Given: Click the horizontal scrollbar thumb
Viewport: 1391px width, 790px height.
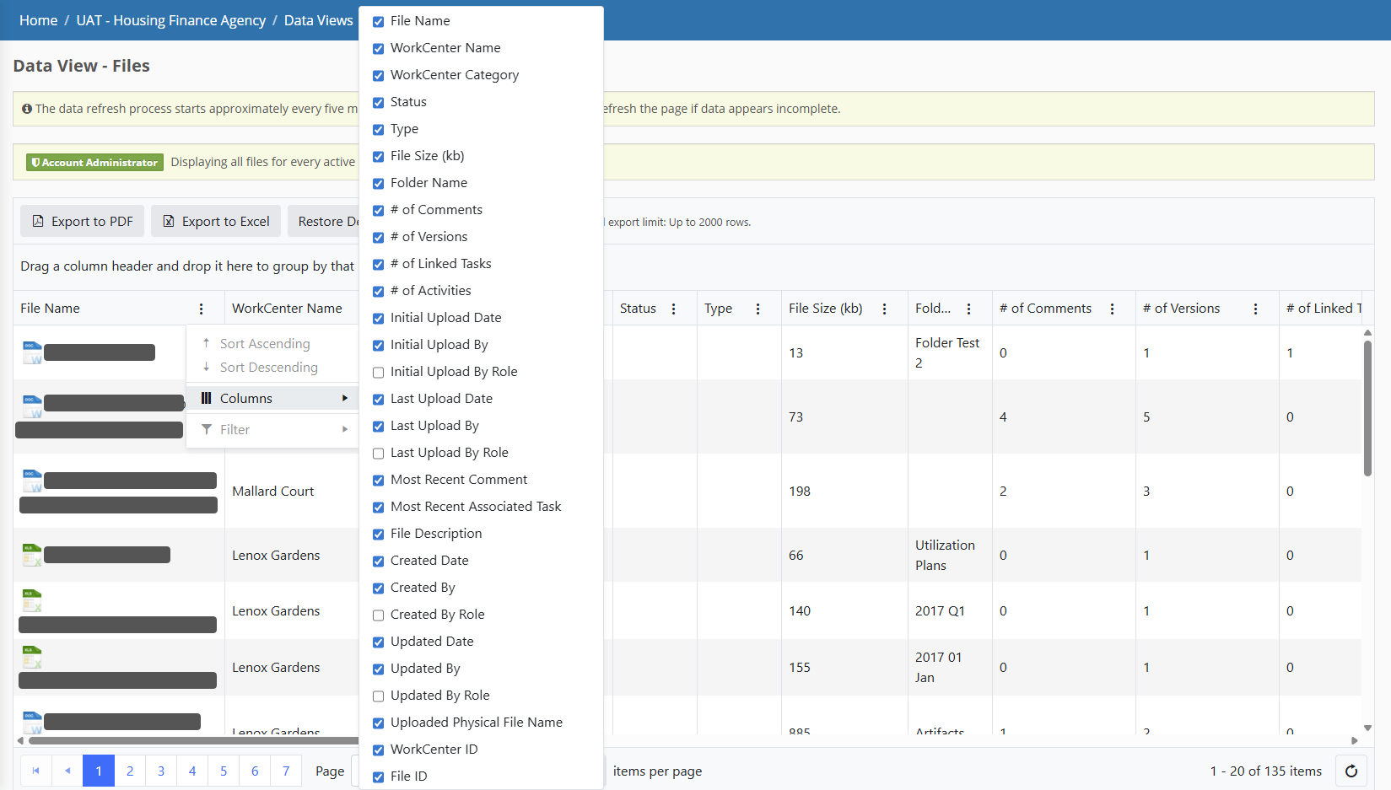Looking at the screenshot, I should pos(194,740).
